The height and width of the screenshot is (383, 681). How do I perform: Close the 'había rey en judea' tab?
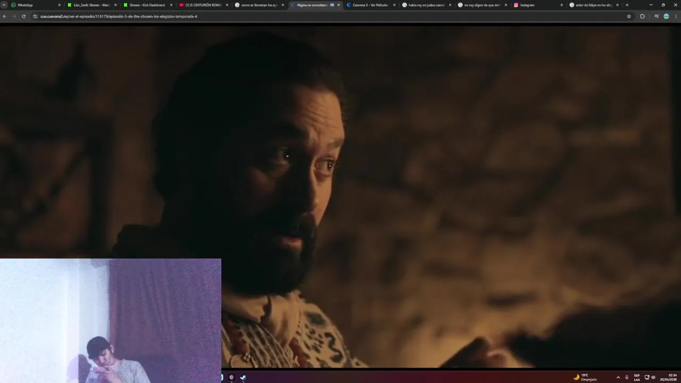(x=450, y=5)
